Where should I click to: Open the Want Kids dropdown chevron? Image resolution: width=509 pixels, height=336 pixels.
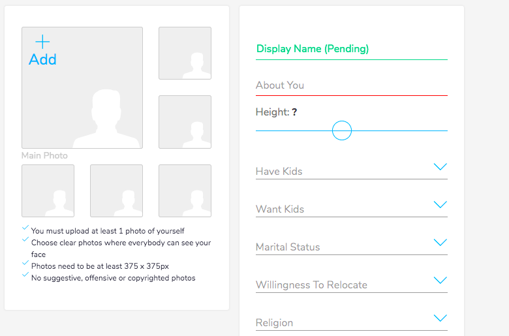pyautogui.click(x=440, y=205)
